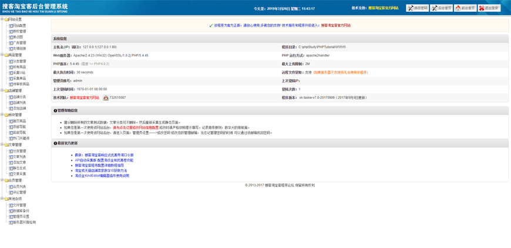Open 管理员设置 in the sidebar
This screenshot has width=511, height=248.
(x=21, y=217)
